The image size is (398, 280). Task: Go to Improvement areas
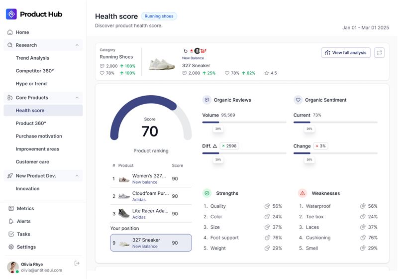37,149
